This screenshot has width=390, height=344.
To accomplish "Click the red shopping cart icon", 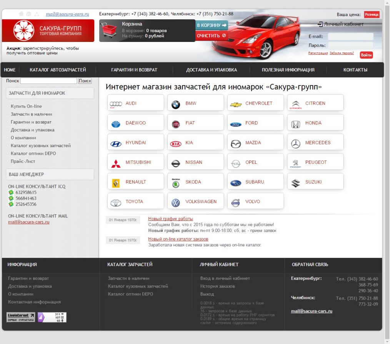I will tap(109, 30).
